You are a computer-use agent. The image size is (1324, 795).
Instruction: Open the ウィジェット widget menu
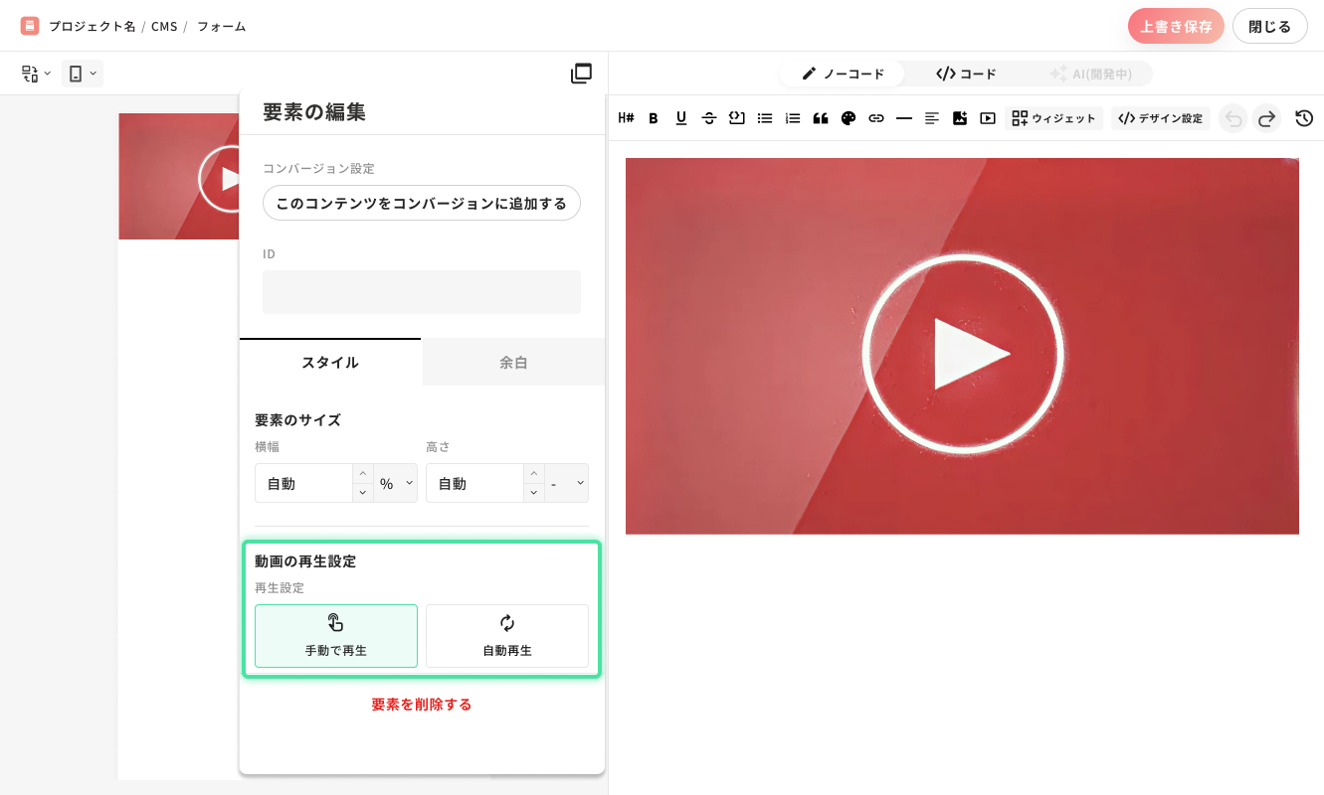click(1054, 118)
